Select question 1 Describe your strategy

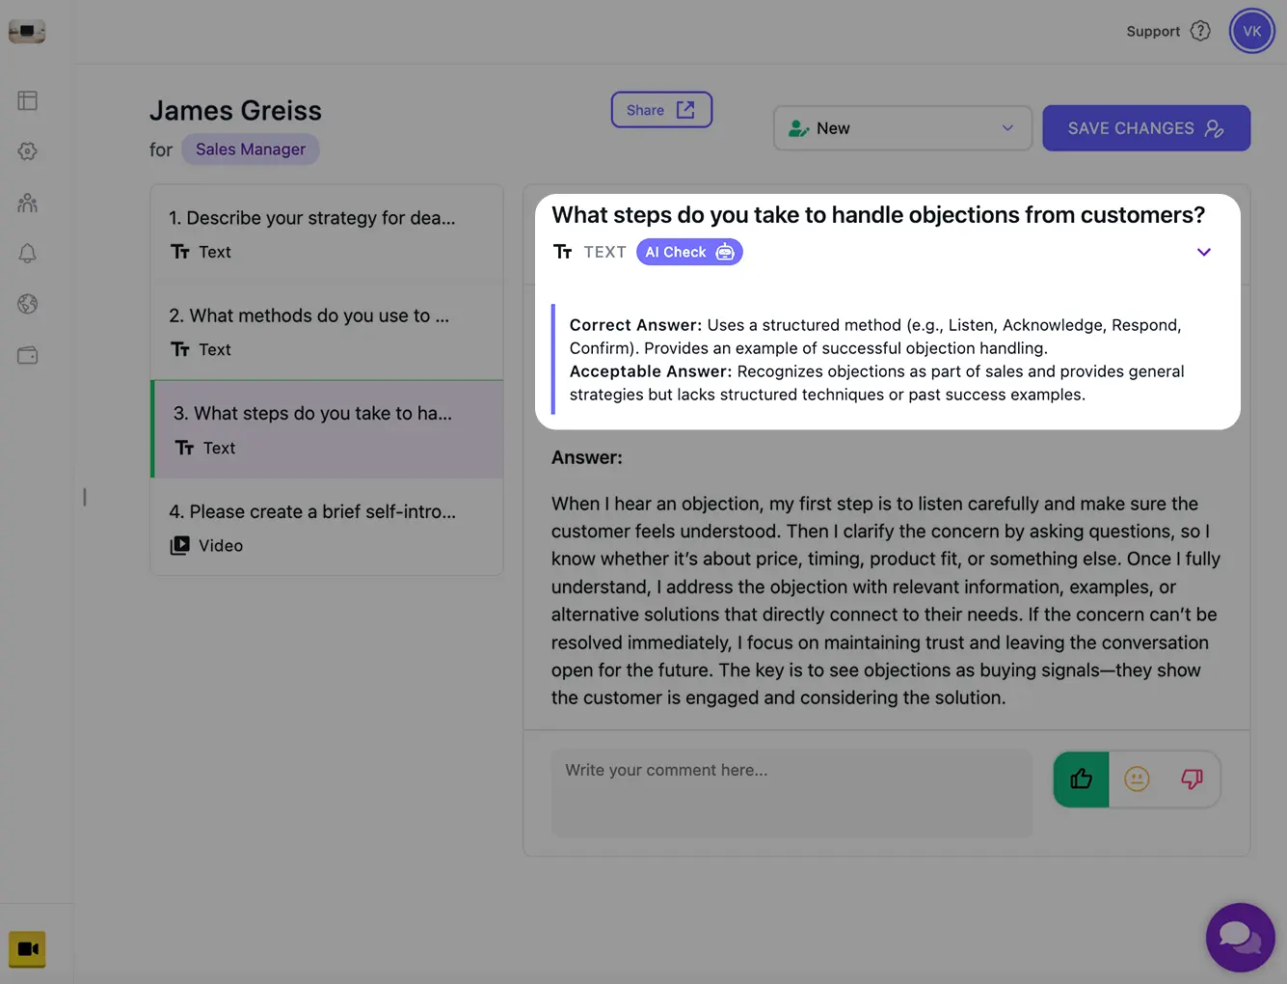326,234
